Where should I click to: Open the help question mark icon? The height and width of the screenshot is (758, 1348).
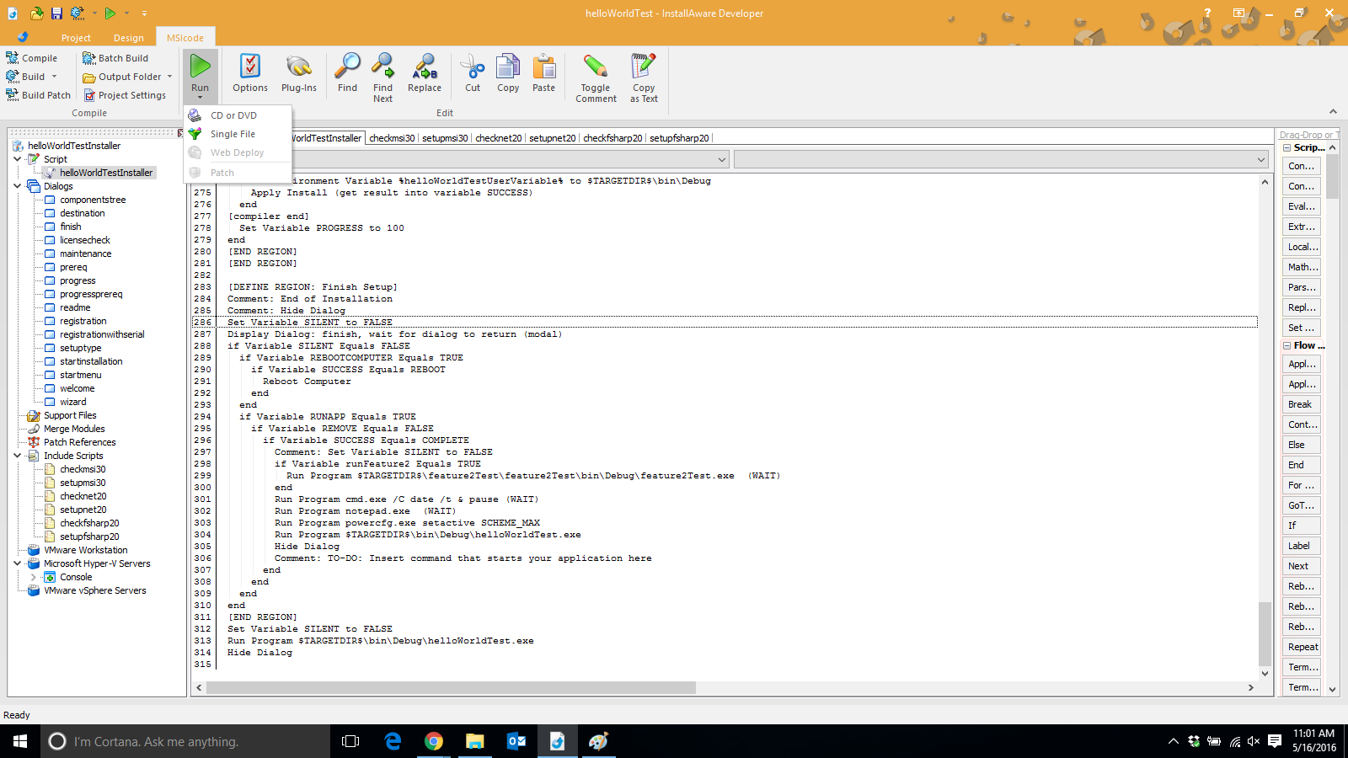(1207, 13)
